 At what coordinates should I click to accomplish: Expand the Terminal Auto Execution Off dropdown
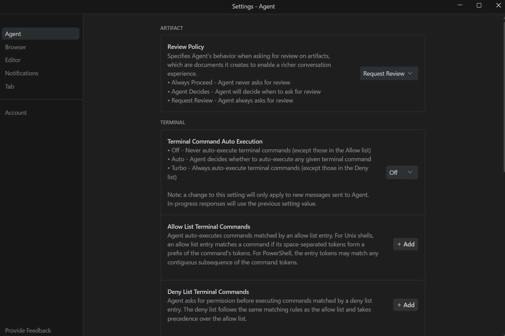tap(402, 172)
